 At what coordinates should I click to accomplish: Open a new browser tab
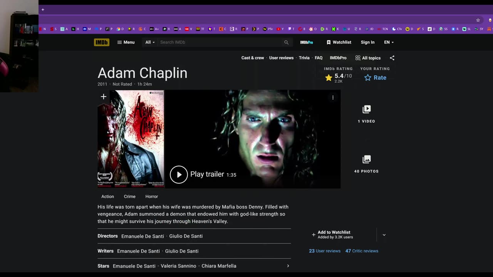pyautogui.click(x=43, y=10)
